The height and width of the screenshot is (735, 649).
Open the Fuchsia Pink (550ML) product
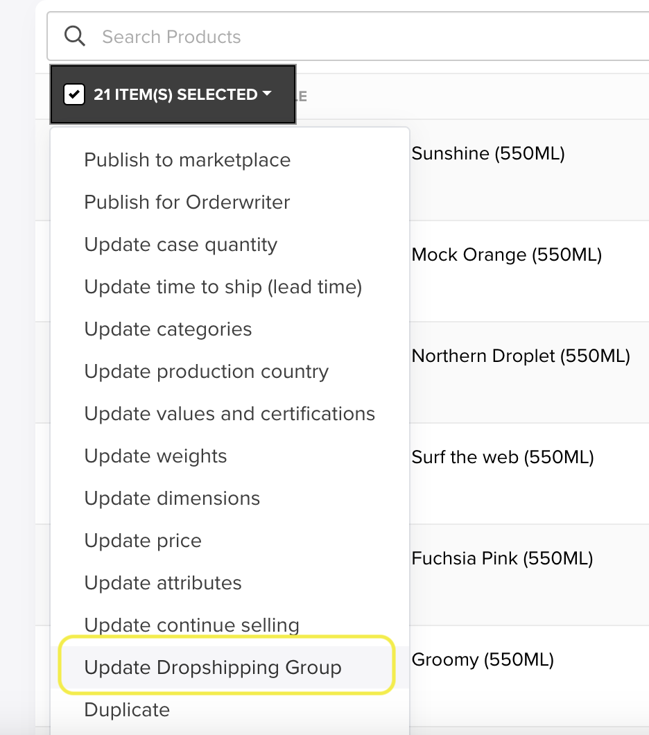click(502, 558)
